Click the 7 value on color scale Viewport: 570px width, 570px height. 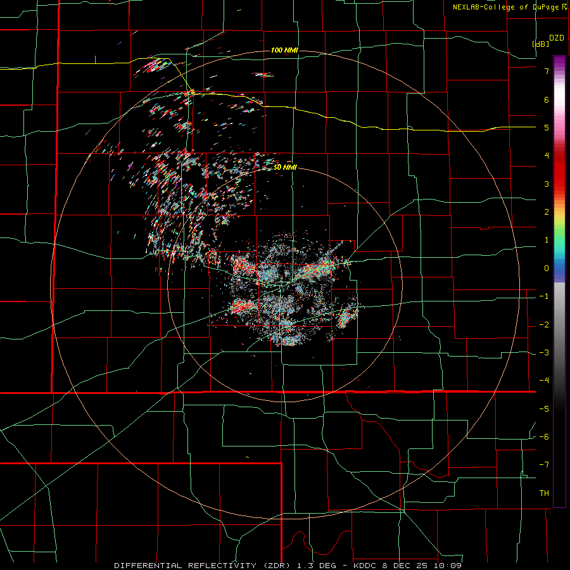point(547,71)
